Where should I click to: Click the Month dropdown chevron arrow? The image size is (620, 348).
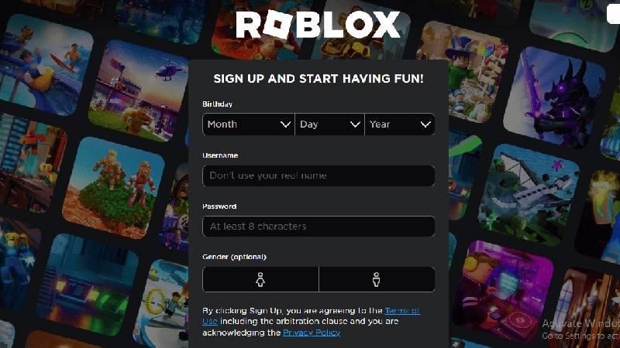click(285, 125)
